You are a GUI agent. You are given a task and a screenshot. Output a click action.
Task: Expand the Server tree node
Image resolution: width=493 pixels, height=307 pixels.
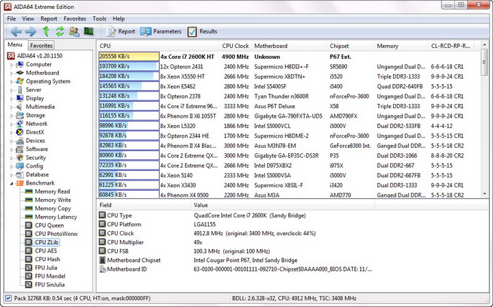[12, 90]
